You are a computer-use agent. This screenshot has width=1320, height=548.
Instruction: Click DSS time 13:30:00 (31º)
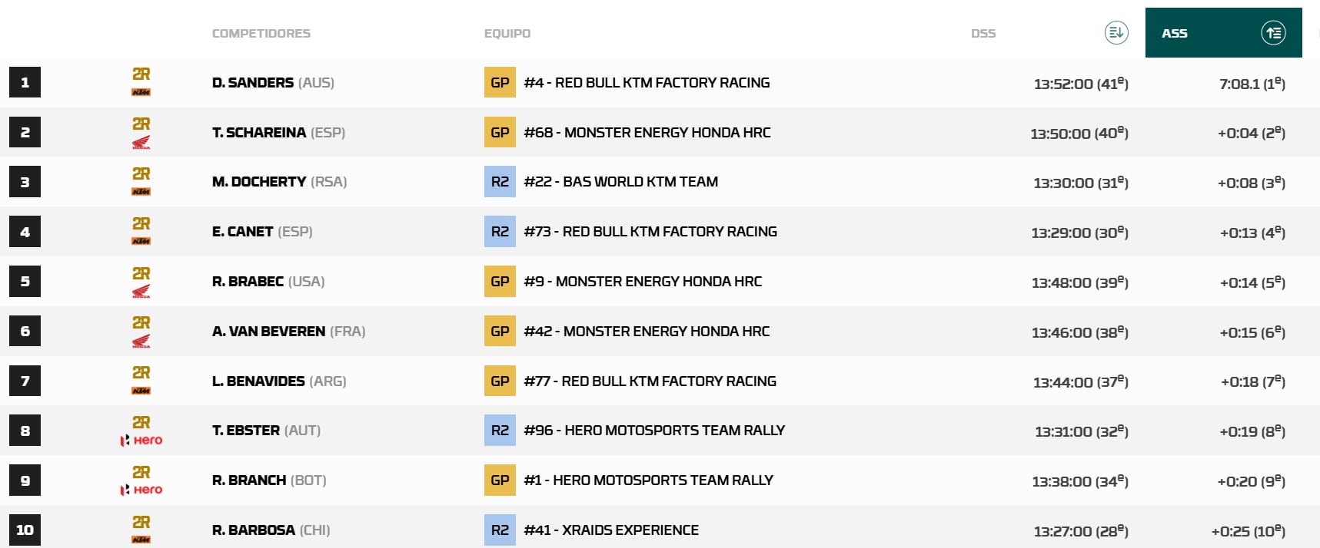1081,183
